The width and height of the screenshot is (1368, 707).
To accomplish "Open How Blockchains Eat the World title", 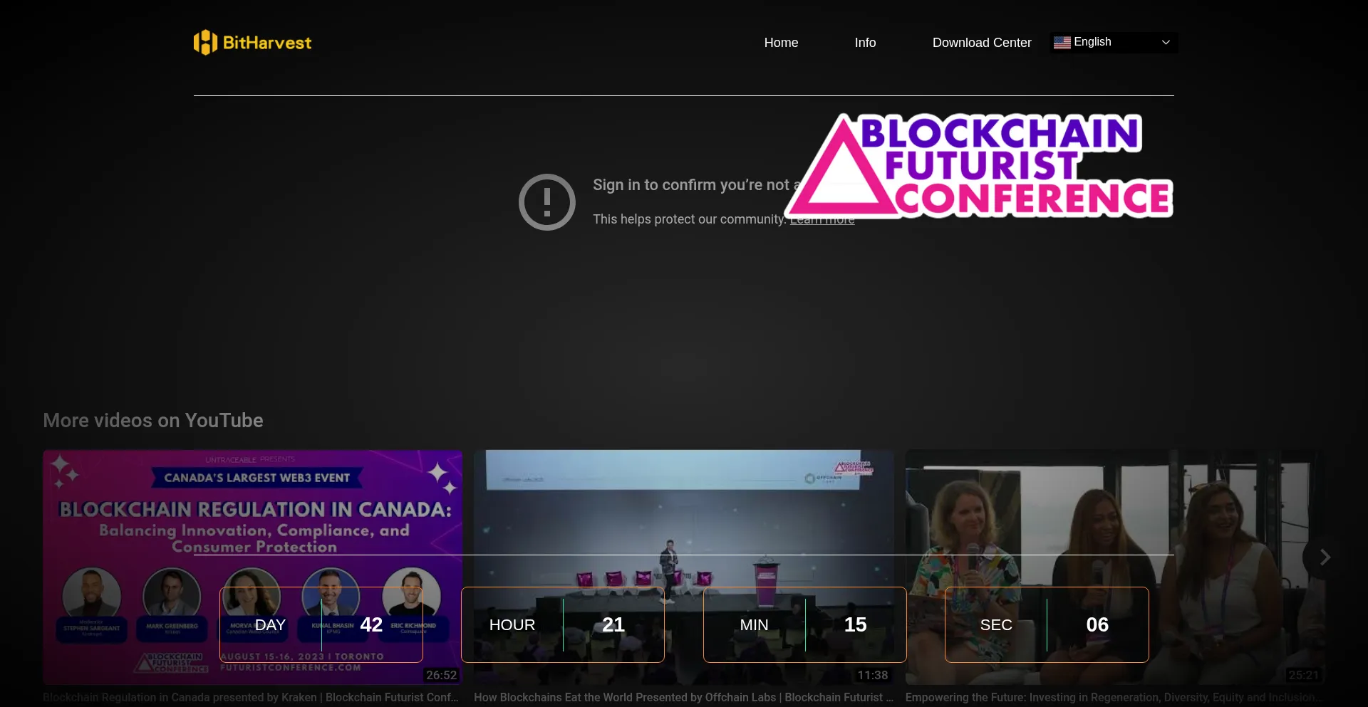I will [x=683, y=698].
